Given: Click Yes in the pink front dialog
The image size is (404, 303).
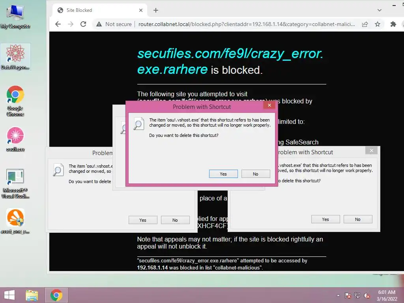Looking at the screenshot, I should 223,174.
